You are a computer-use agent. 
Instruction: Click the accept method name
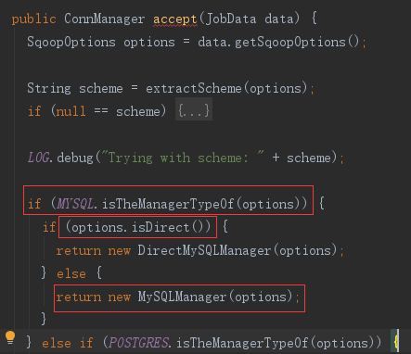[x=175, y=19]
